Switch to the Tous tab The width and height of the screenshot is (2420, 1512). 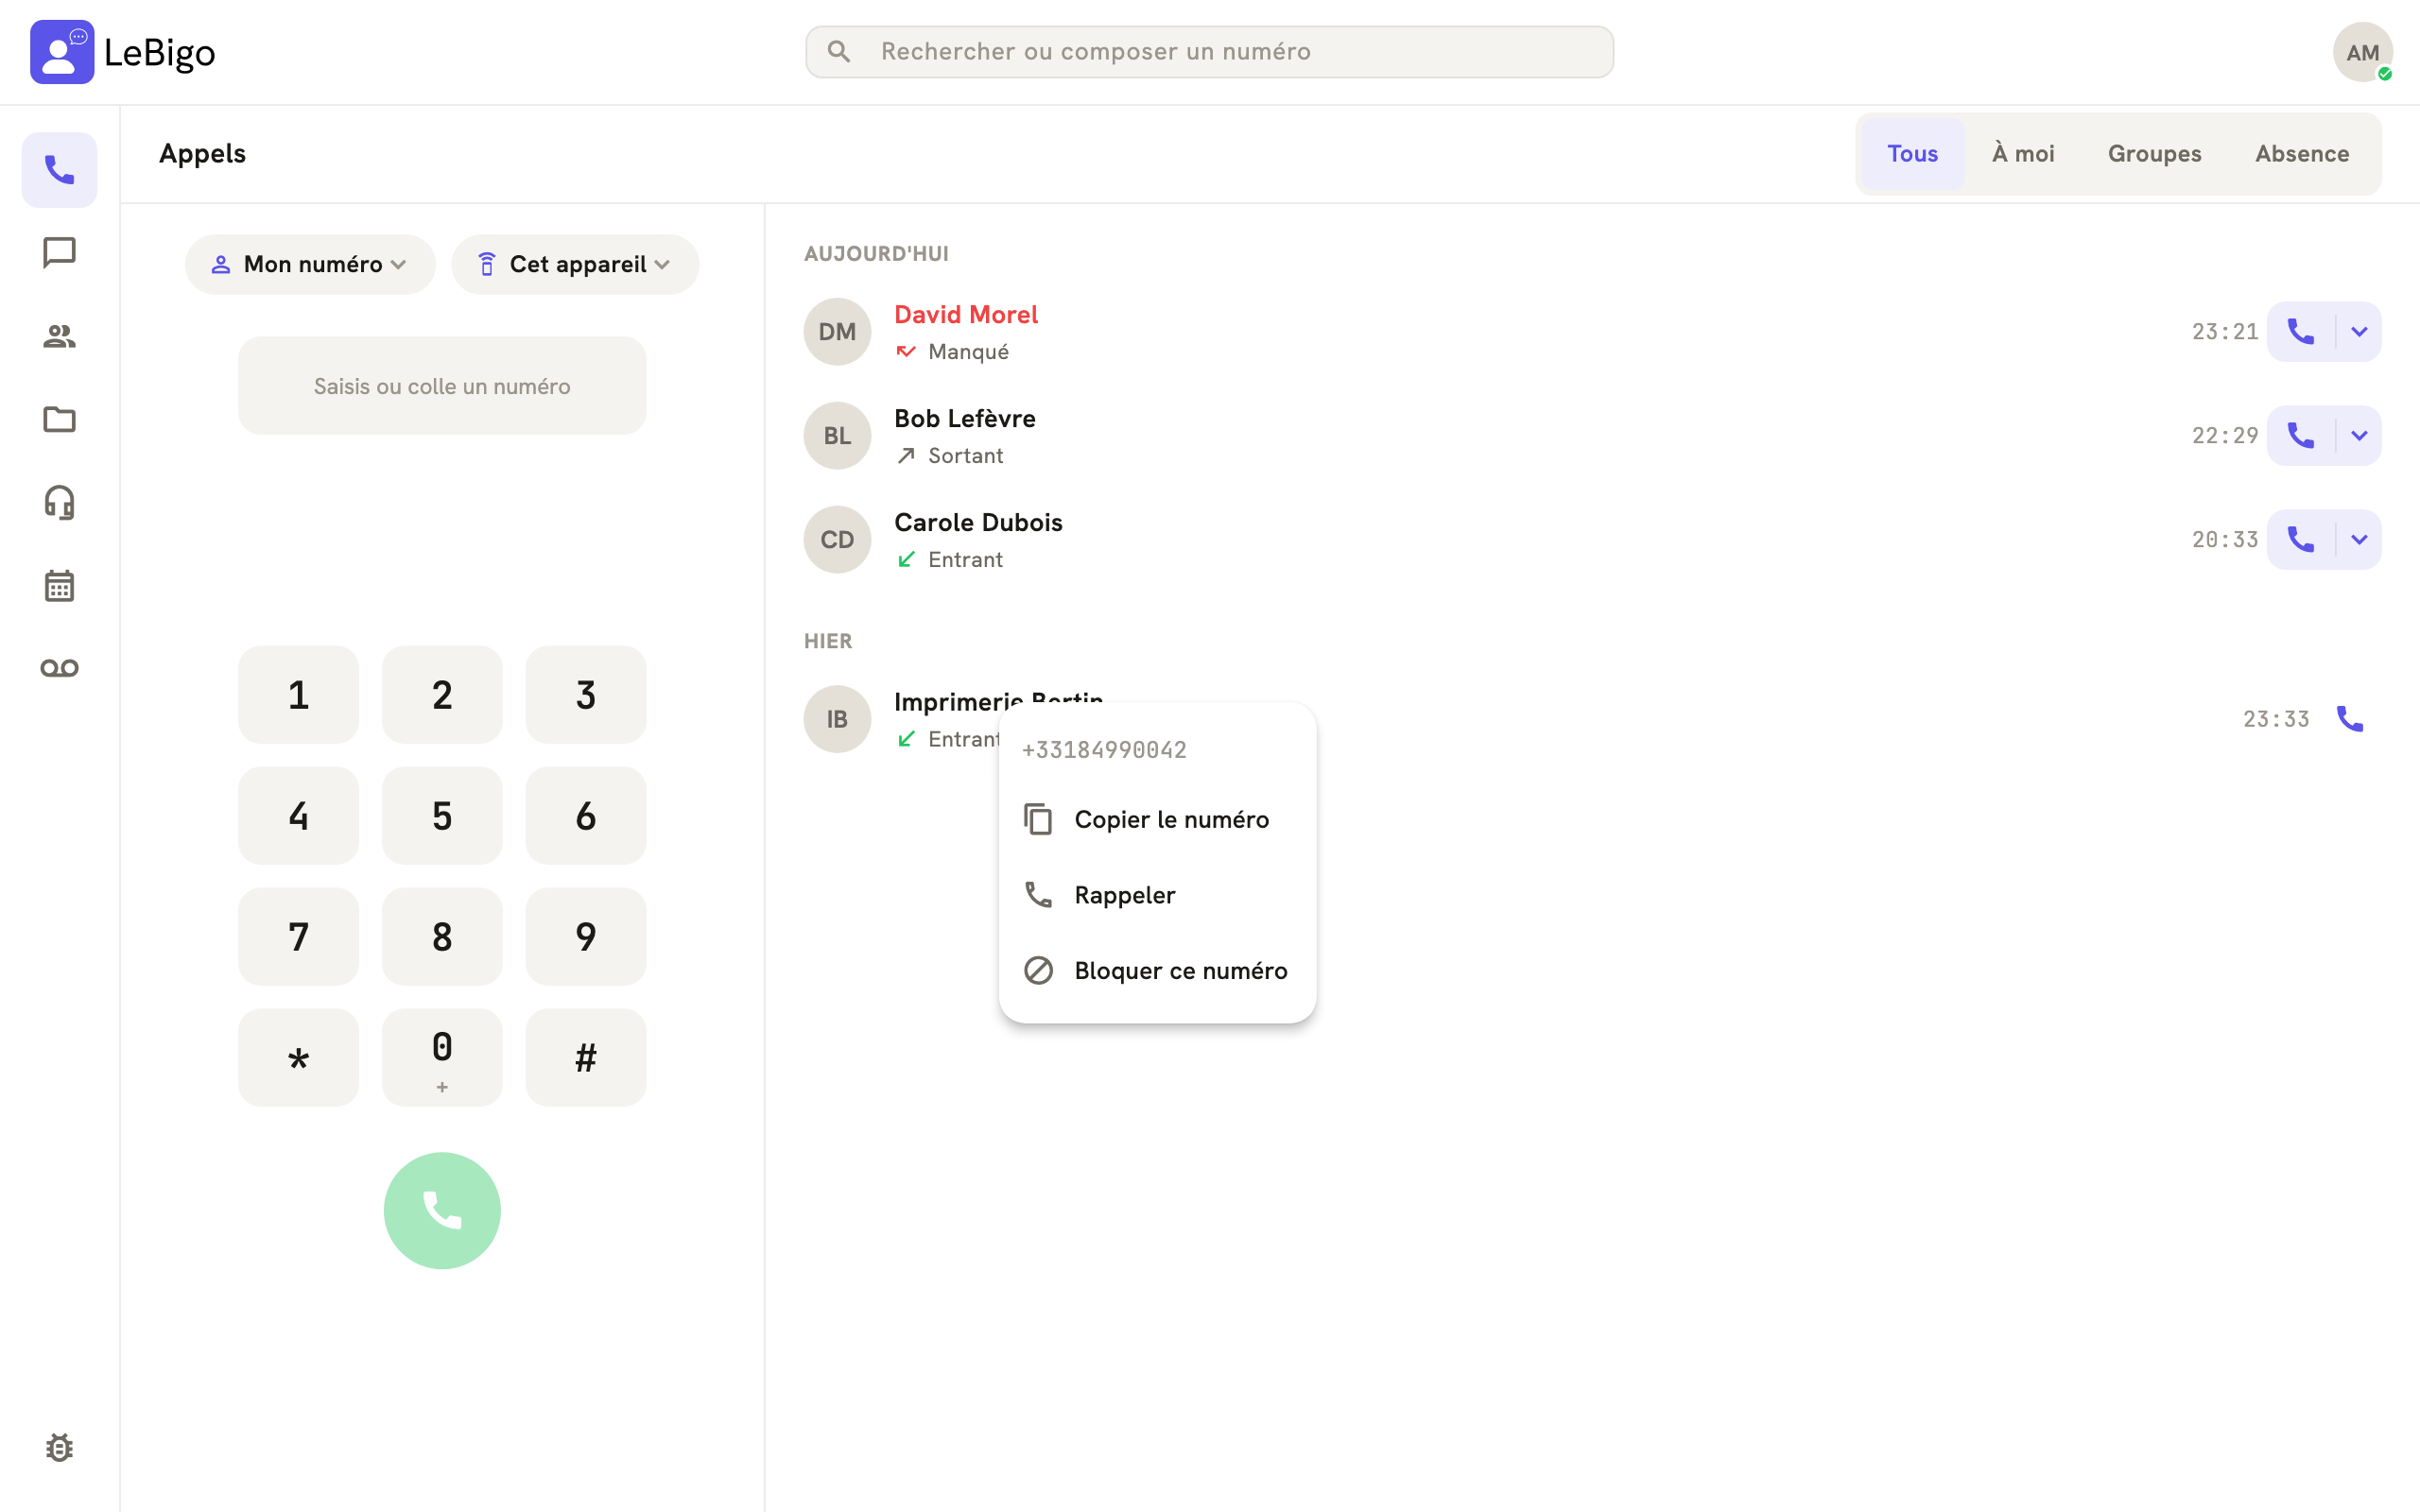click(1912, 153)
